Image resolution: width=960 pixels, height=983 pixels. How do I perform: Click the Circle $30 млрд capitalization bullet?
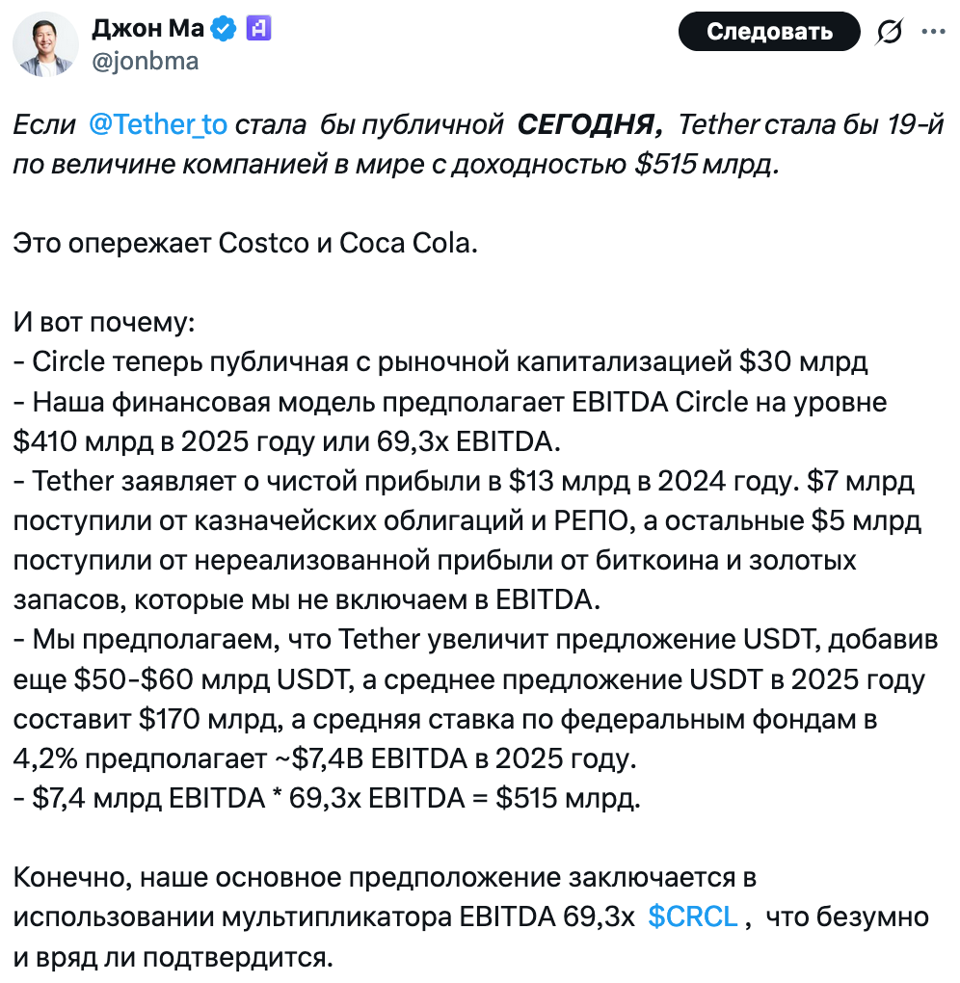(440, 361)
